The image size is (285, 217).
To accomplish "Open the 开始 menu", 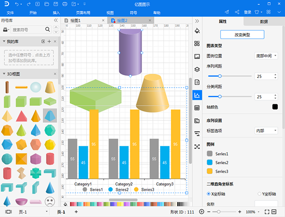I will coord(33,12).
